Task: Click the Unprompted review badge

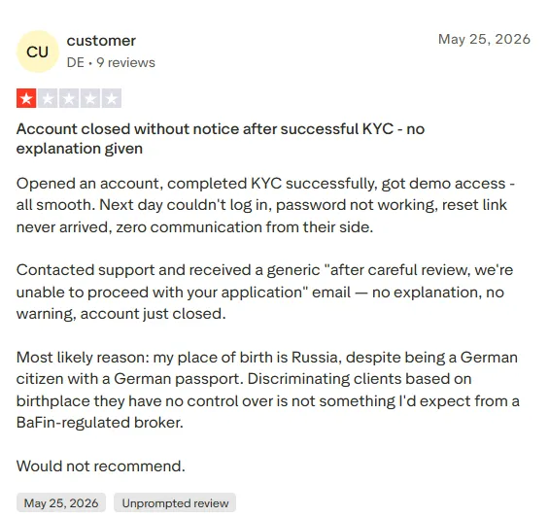Action: click(175, 503)
